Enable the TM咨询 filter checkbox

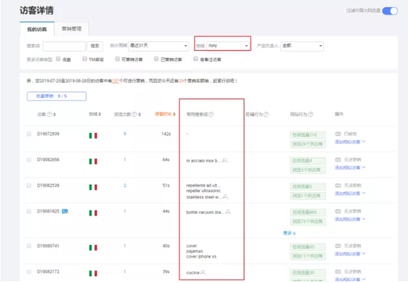point(84,59)
